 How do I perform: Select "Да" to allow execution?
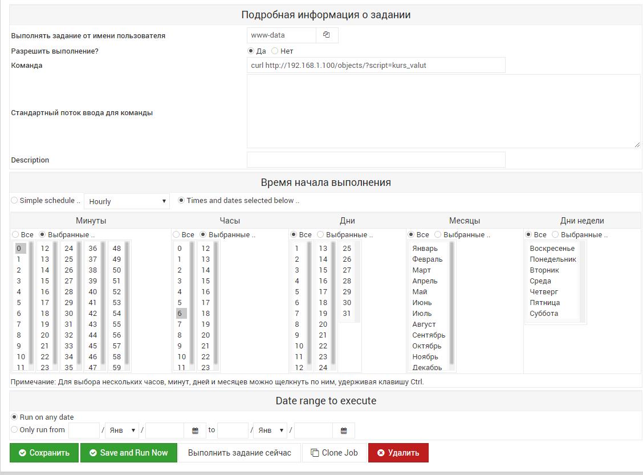[251, 51]
